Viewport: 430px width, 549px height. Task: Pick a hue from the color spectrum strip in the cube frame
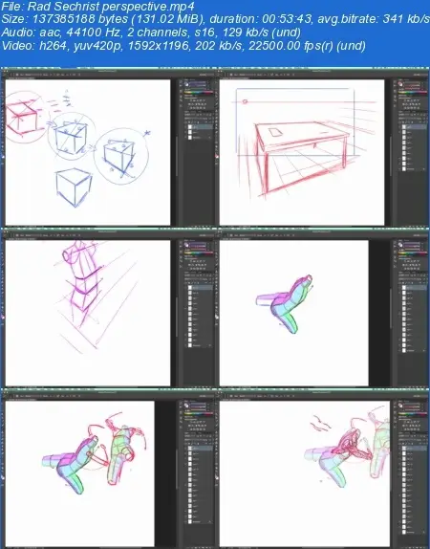pos(199,92)
